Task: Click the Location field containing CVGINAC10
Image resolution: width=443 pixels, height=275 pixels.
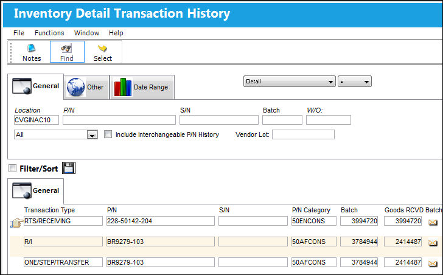Action: point(37,120)
